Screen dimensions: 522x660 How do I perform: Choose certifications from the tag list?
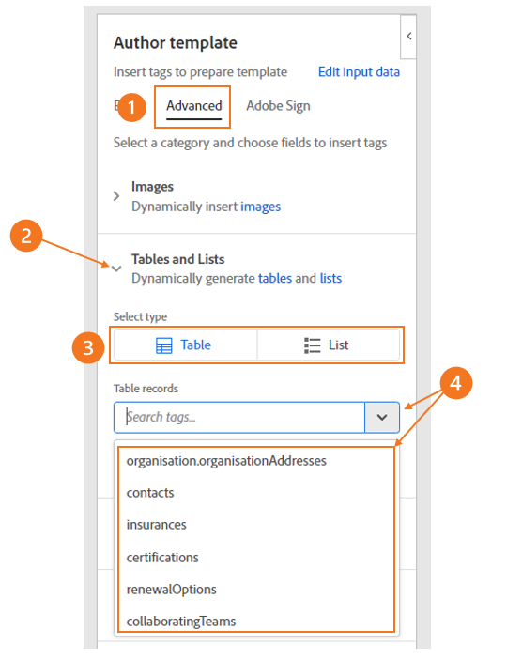tap(256, 558)
